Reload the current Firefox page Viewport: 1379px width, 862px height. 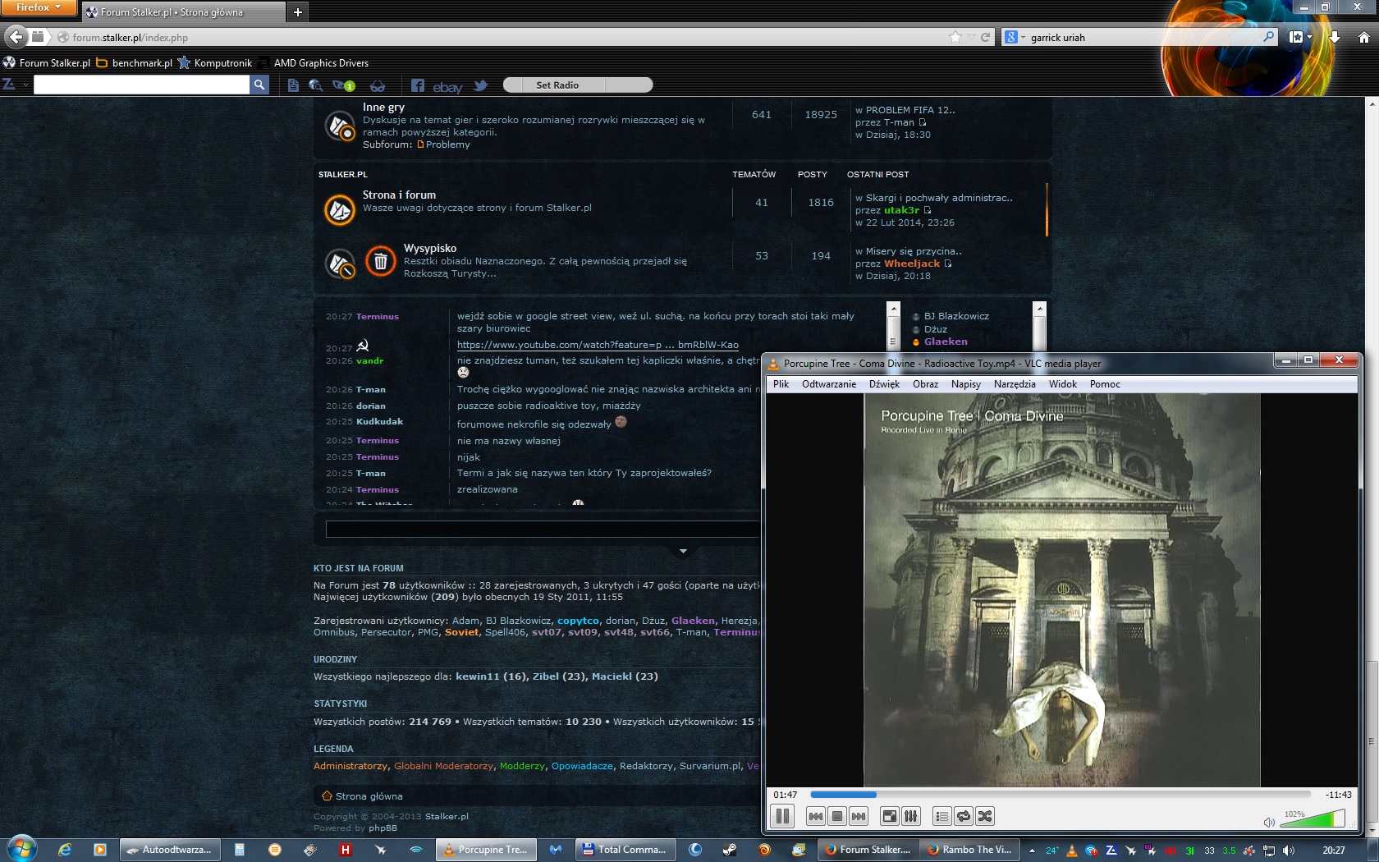click(x=985, y=37)
